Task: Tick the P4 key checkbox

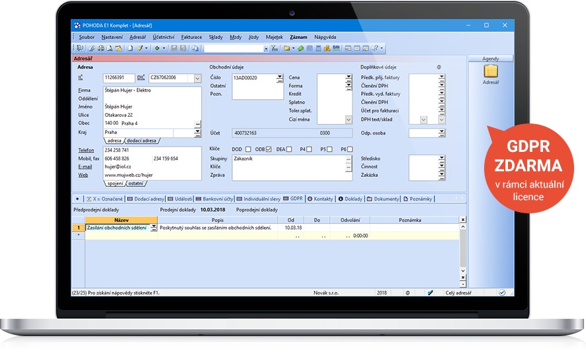Action: pos(310,149)
